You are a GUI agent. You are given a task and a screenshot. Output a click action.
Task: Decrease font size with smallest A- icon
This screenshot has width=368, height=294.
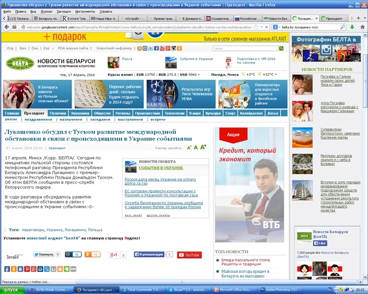click(189, 148)
